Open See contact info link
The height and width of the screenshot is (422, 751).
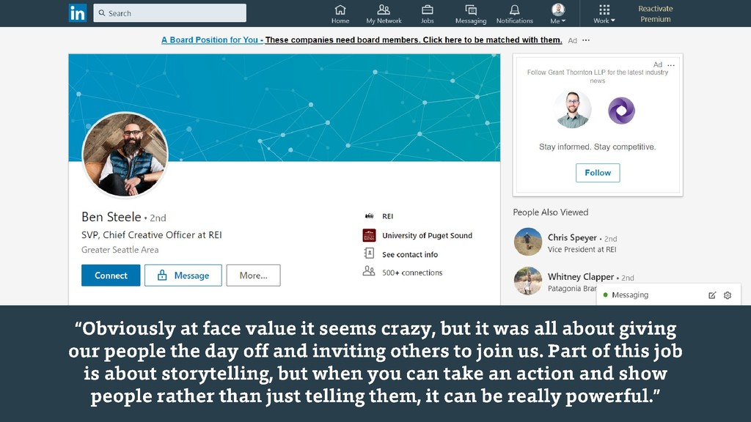click(x=409, y=254)
